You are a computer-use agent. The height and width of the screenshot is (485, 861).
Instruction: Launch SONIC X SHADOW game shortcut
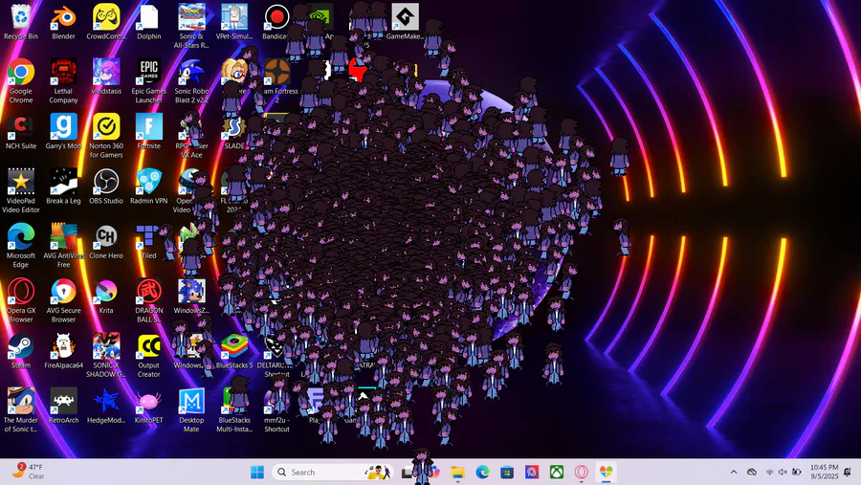(106, 355)
